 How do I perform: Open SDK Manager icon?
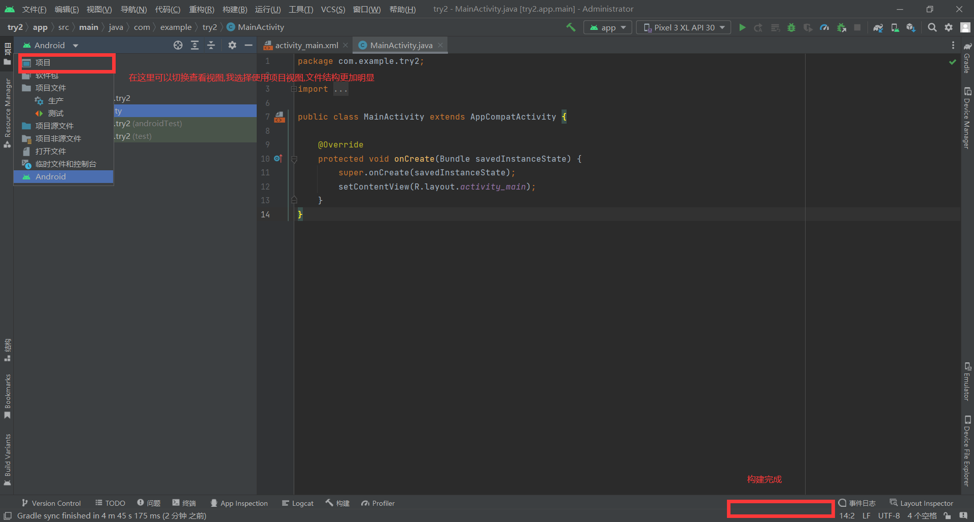pyautogui.click(x=911, y=27)
